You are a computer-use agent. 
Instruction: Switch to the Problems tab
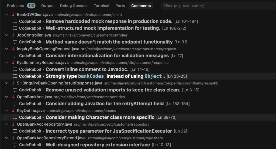15,6
